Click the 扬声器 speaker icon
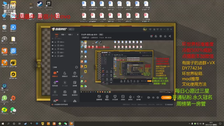Viewport: 224px width, 126px height. pos(138,97)
